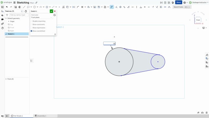Choose the Horizontal constraint tool
The height and width of the screenshot is (118, 209).
(133, 7)
